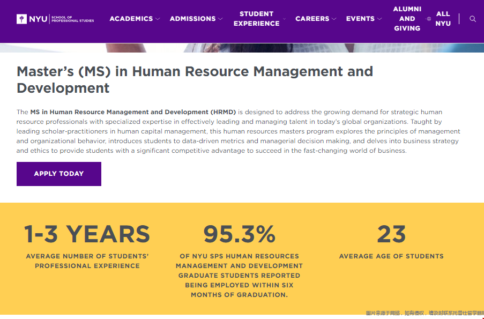
Task: Open the Admissions menu
Action: [192, 19]
